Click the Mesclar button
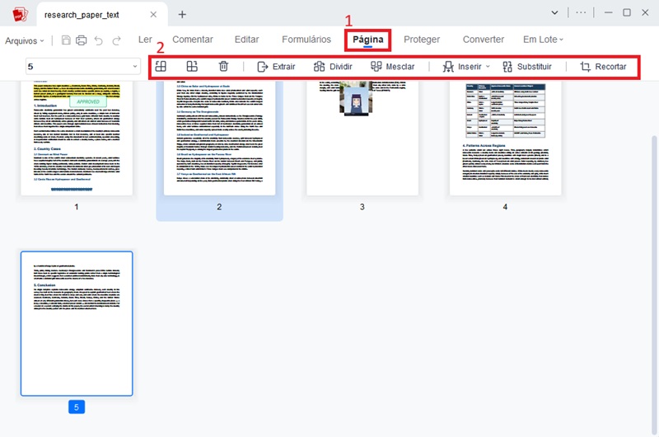The height and width of the screenshot is (437, 659). [x=393, y=67]
